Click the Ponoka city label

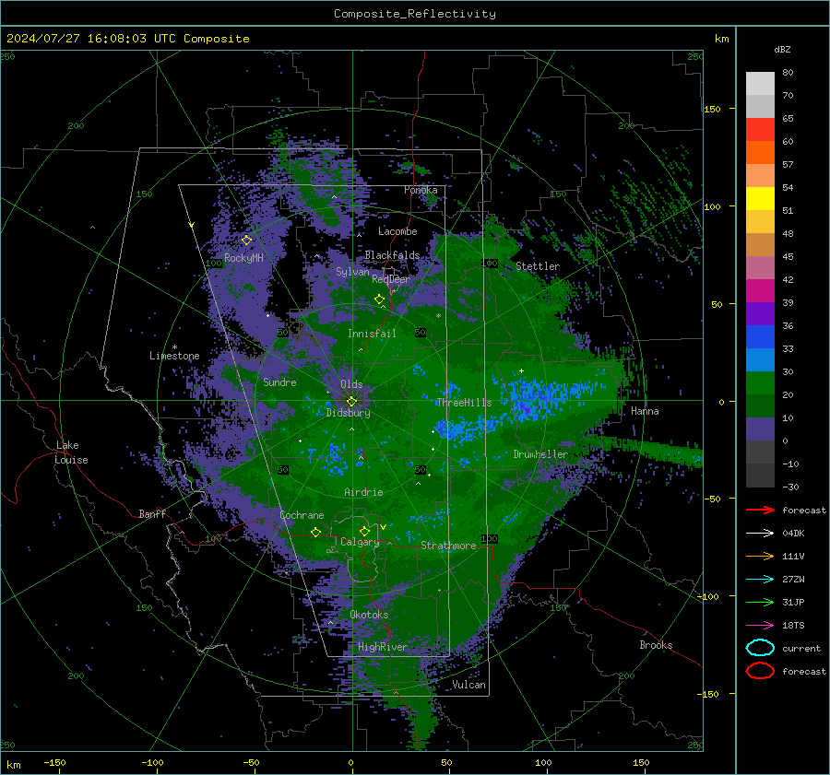pyautogui.click(x=421, y=190)
